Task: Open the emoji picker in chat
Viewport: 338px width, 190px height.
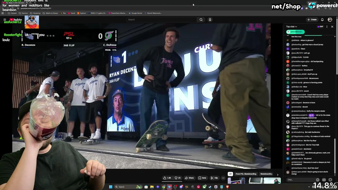Action: pos(318,180)
